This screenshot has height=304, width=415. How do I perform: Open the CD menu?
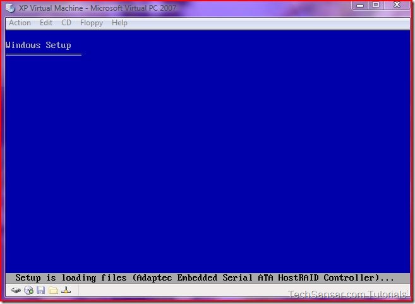[66, 23]
